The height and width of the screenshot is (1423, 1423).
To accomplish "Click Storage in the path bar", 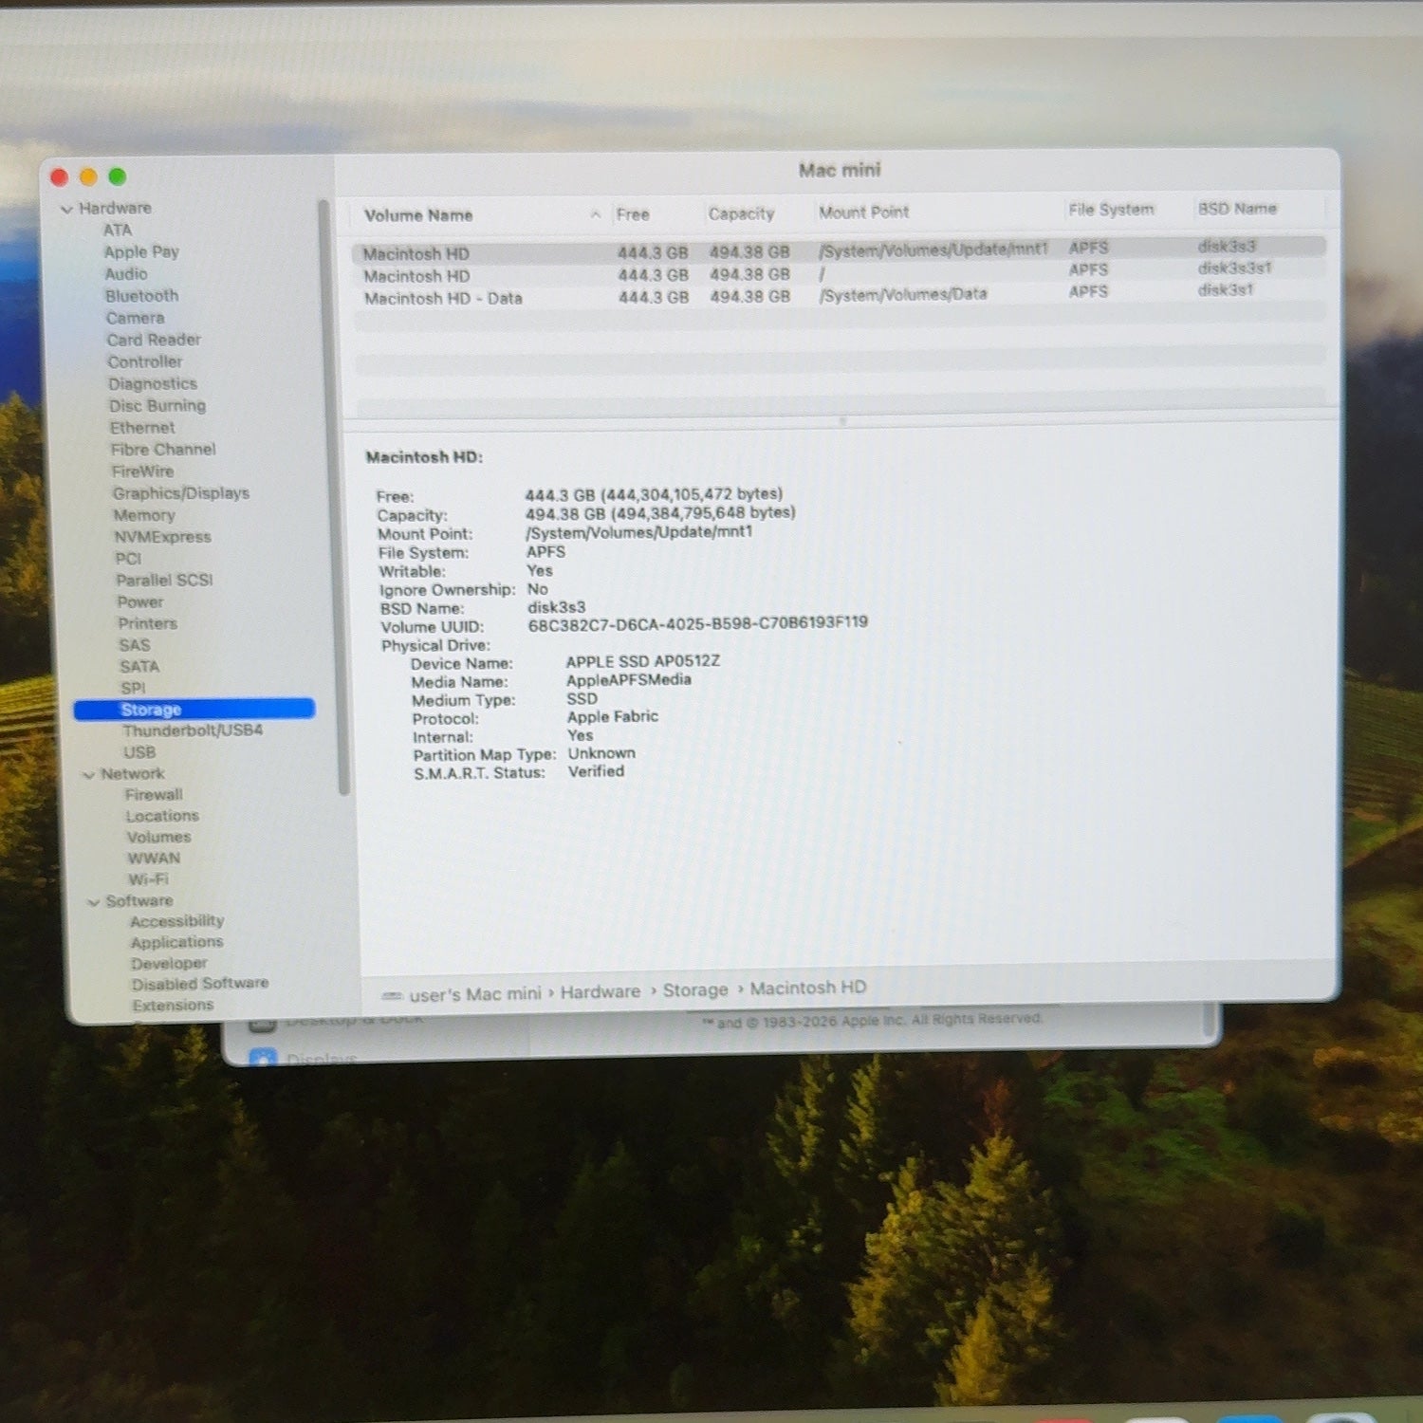I will point(695,990).
